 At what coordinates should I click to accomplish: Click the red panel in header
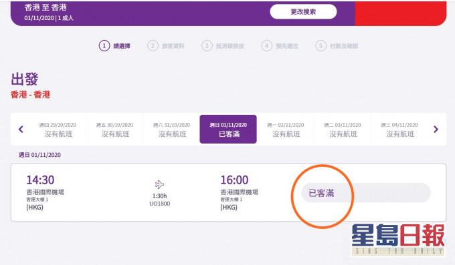(x=401, y=13)
